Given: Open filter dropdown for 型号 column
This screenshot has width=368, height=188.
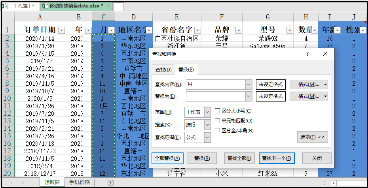Looking at the screenshot, I should pos(290,30).
